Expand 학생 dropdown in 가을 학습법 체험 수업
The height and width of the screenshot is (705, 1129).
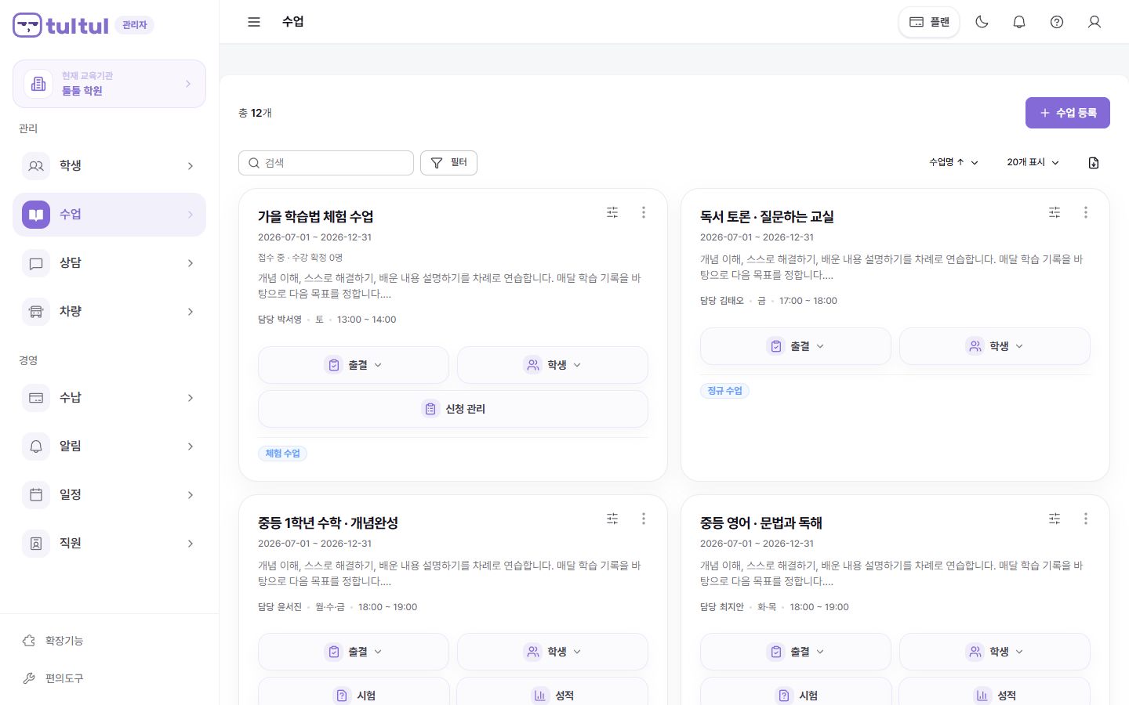(x=553, y=365)
